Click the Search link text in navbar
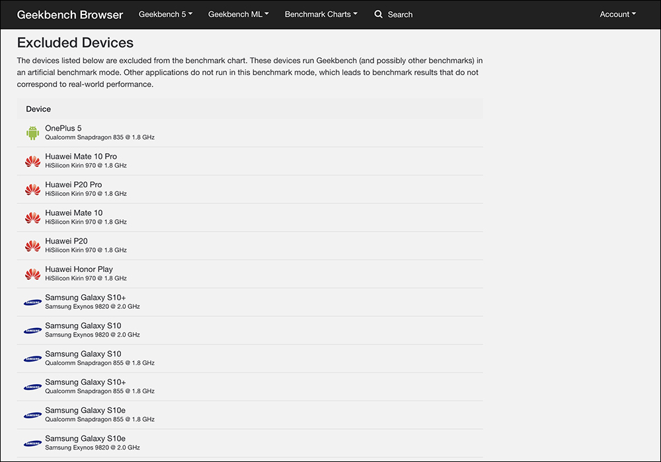Image resolution: width=661 pixels, height=462 pixels. tap(400, 15)
